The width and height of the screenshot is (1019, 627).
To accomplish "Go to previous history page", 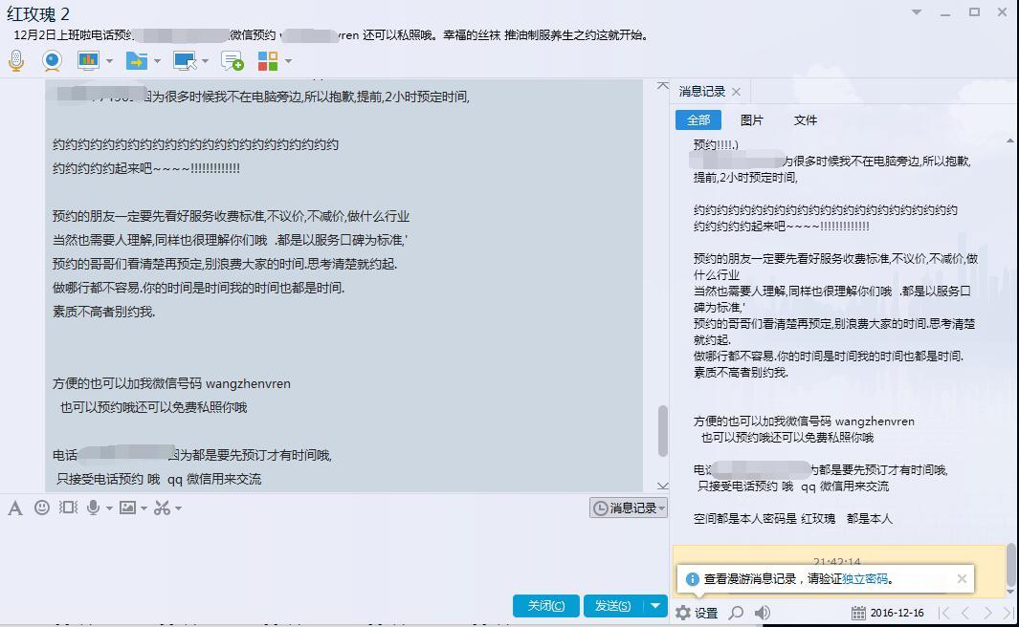I will [965, 613].
